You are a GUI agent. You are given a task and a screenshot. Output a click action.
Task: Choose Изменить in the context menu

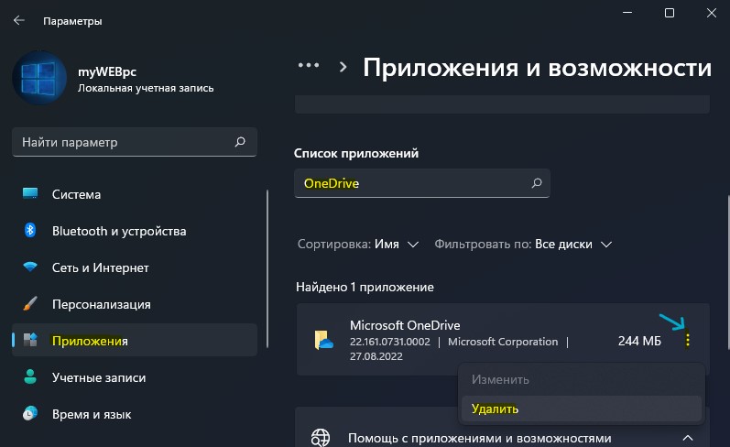(x=582, y=379)
